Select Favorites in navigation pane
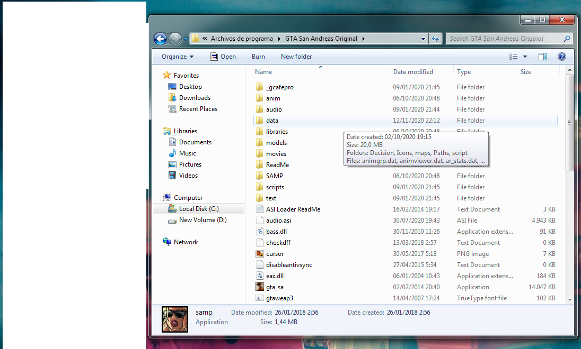Screen dimensions: 581x349 pyautogui.click(x=186, y=76)
